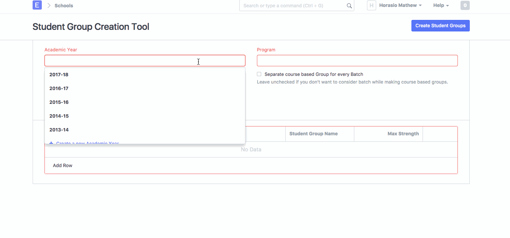
Task: Open the Horasio Mathew user dropdown
Action: pyautogui.click(x=400, y=5)
